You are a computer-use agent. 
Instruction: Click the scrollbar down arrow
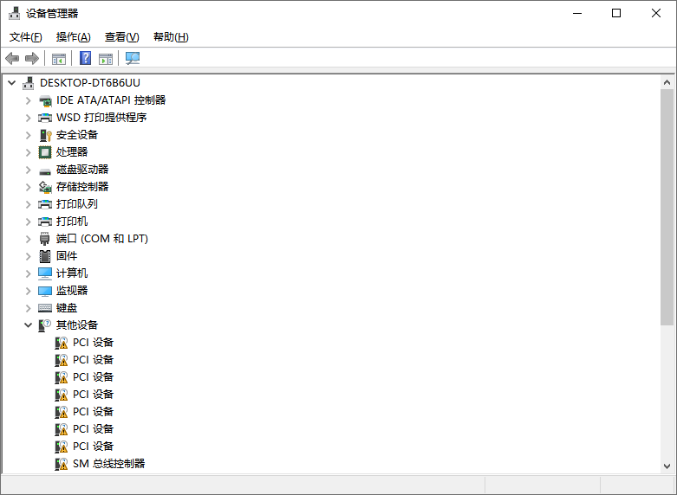point(667,466)
